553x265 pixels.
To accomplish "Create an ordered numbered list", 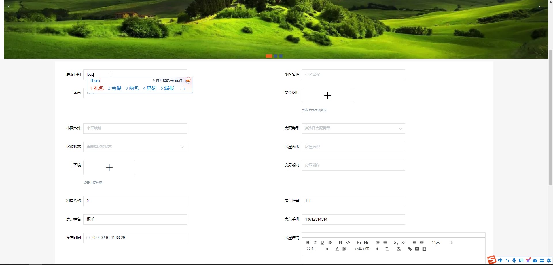I will (x=378, y=243).
